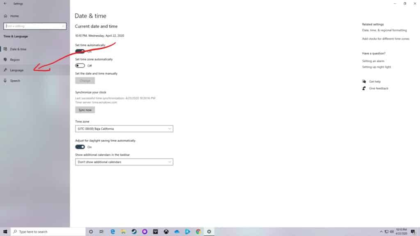Open Microsoft Edge from the taskbar
Viewport: 420px width, 236px height.
[112, 231]
